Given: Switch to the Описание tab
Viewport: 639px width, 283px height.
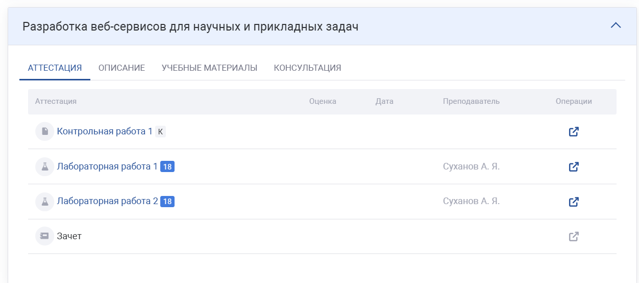Looking at the screenshot, I should (121, 68).
